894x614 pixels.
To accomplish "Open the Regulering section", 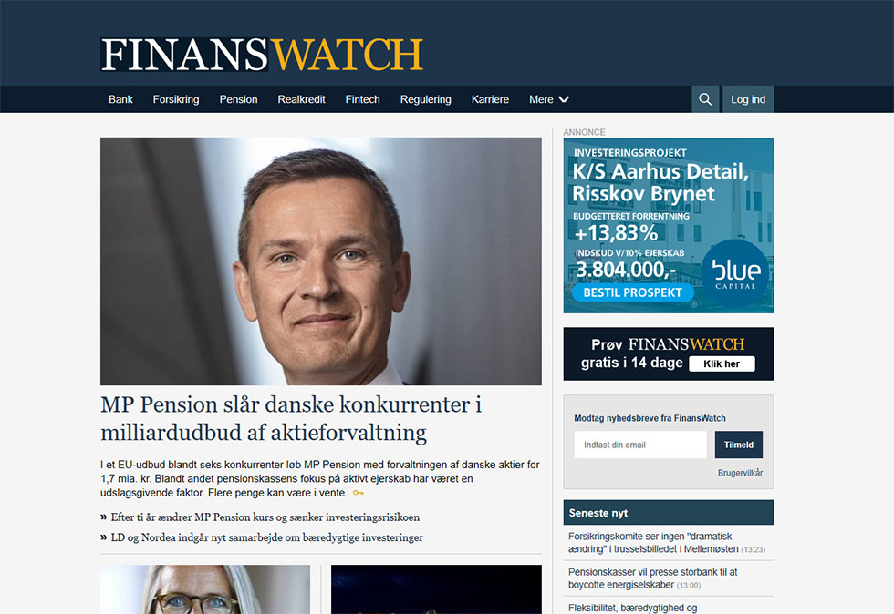I will pyautogui.click(x=425, y=99).
